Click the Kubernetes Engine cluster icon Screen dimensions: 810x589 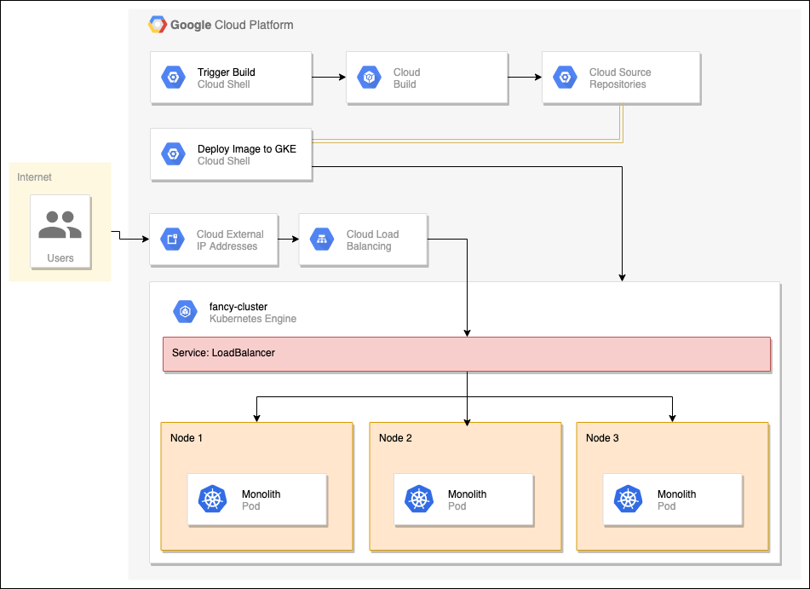(185, 311)
